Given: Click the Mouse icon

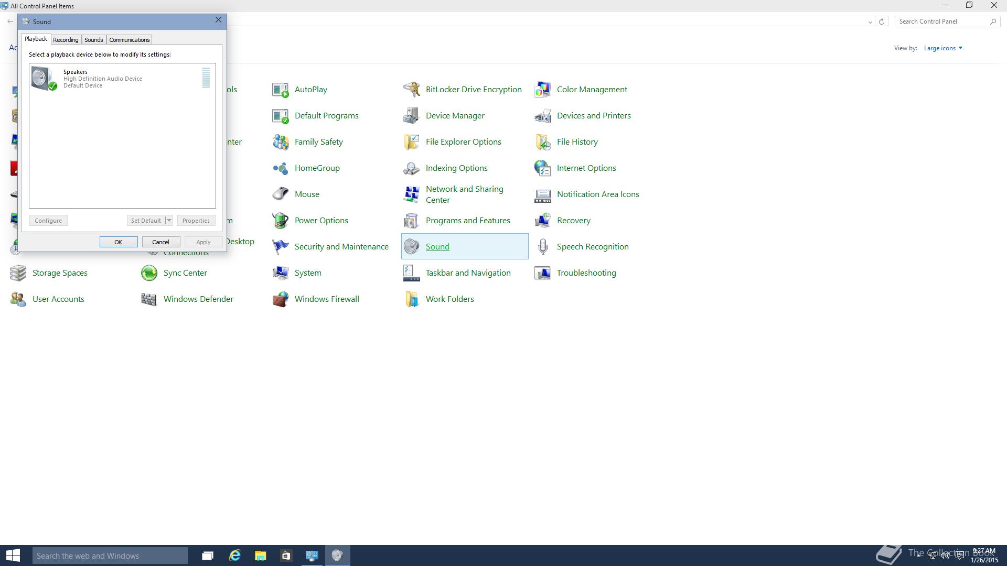Looking at the screenshot, I should point(281,194).
